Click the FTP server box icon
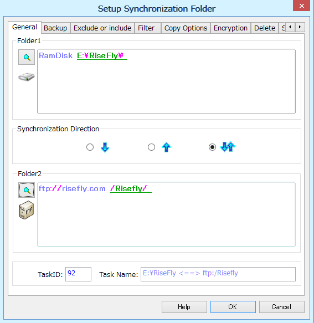The height and width of the screenshot is (323, 314). coord(27,210)
